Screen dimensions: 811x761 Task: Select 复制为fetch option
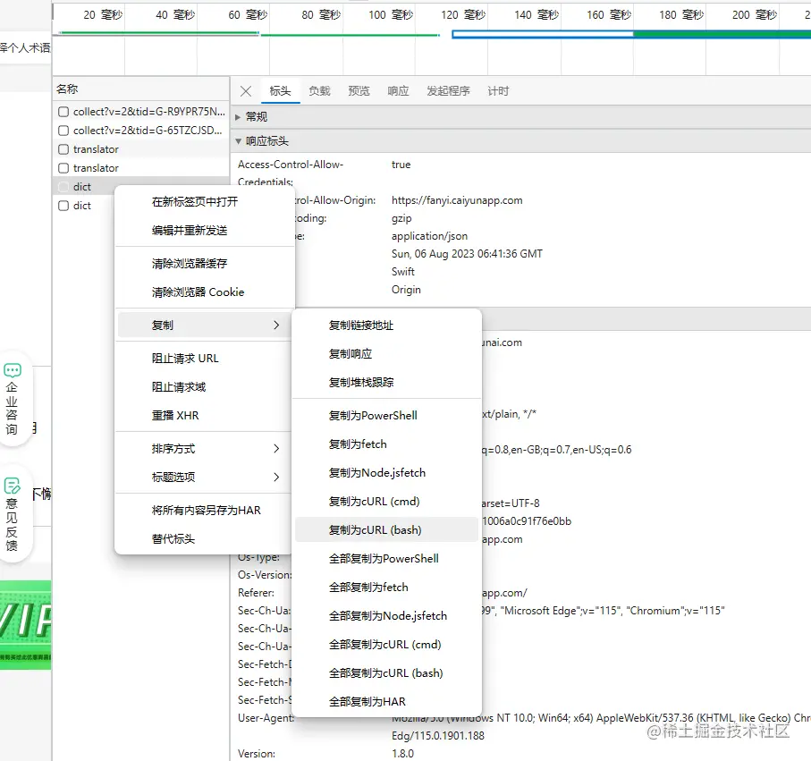coord(386,444)
